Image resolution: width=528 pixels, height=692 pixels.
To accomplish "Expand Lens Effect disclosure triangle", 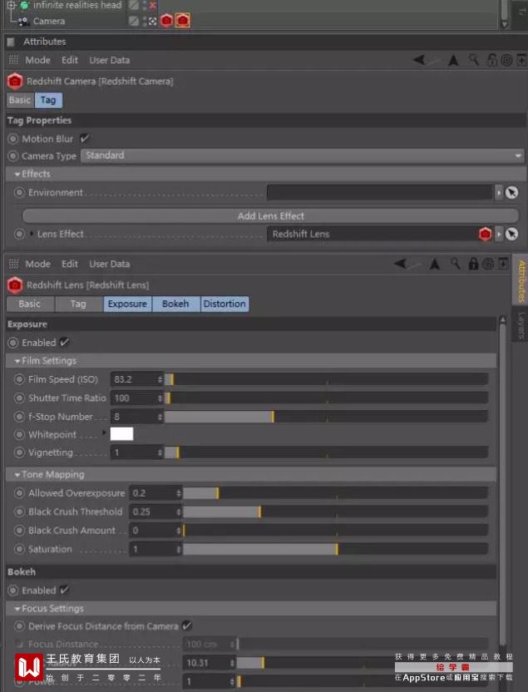I will click(x=32, y=234).
